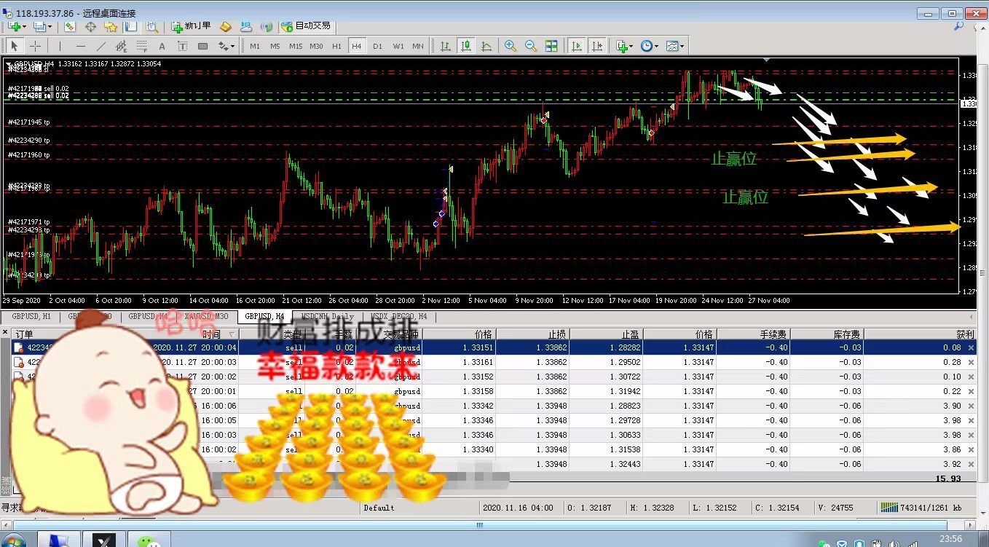Toggle chart shift button
The height and width of the screenshot is (547, 989).
tap(597, 46)
